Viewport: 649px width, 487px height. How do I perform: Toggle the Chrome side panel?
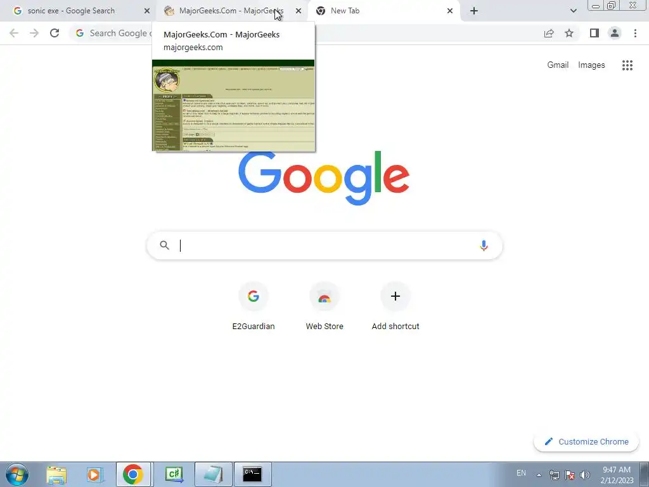[x=594, y=33]
